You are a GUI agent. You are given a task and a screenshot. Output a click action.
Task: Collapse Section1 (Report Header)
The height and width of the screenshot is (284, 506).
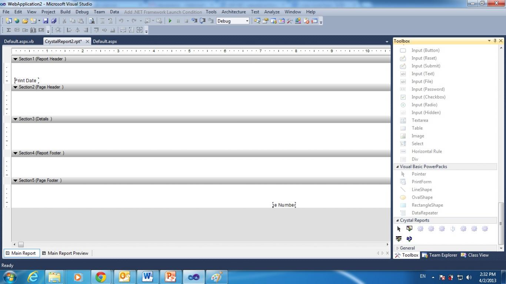tap(15, 59)
